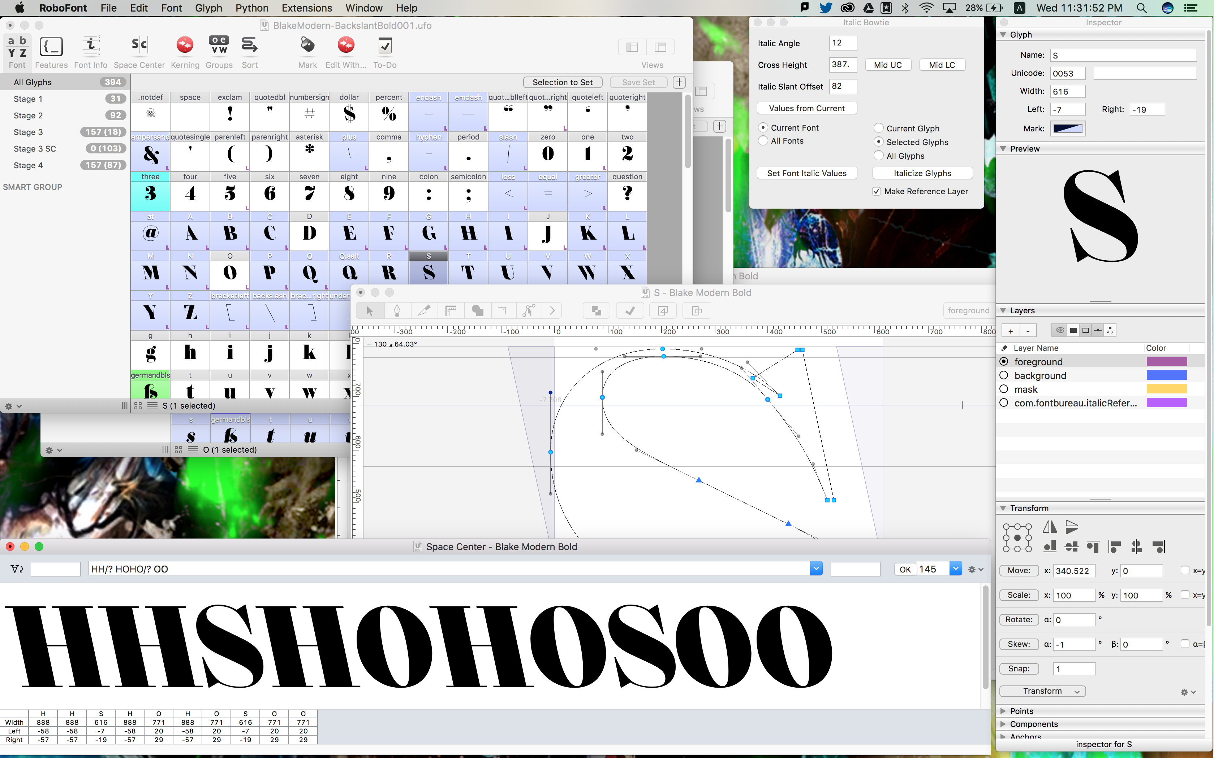This screenshot has width=1214, height=758.
Task: Click the align left icon in Transform
Action: (1115, 546)
